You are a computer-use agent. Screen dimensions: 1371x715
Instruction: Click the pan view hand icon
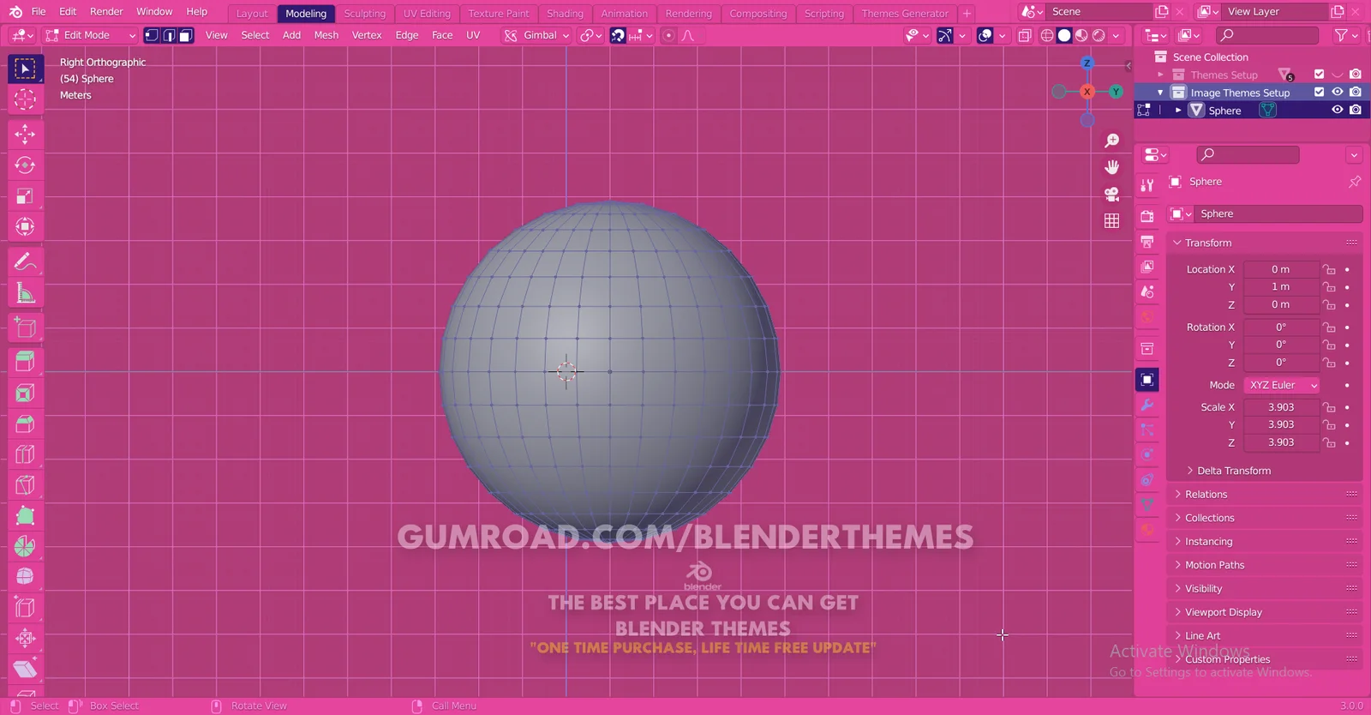point(1112,167)
